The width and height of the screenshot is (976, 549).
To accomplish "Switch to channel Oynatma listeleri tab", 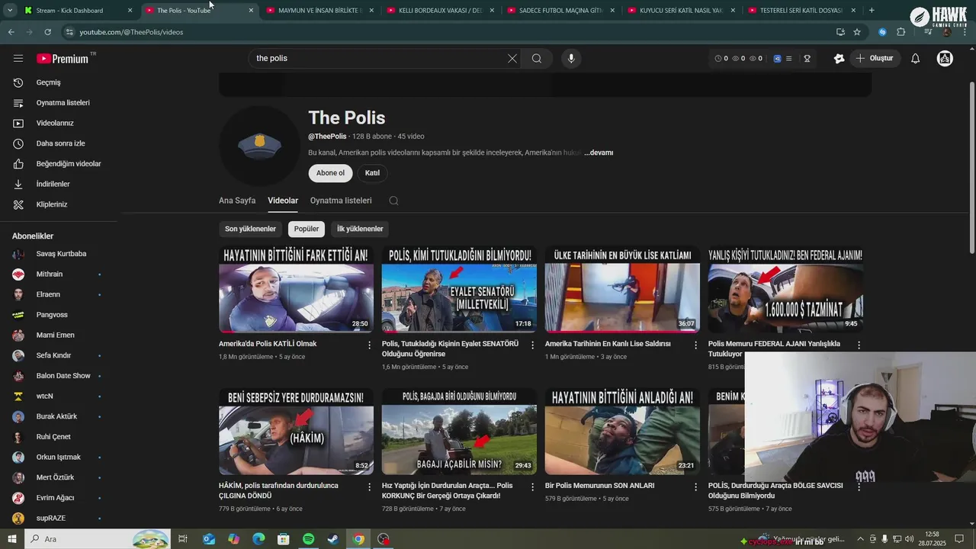I will pyautogui.click(x=341, y=201).
